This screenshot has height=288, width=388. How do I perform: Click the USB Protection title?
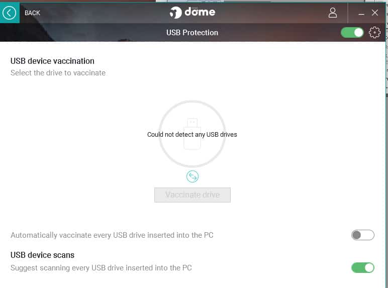(x=192, y=32)
